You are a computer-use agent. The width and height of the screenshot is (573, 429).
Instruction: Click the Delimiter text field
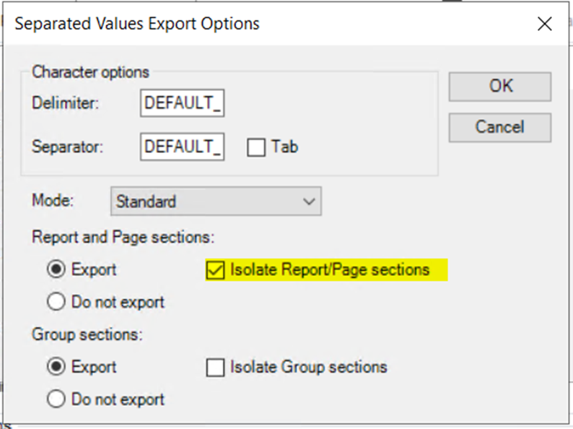pyautogui.click(x=183, y=103)
